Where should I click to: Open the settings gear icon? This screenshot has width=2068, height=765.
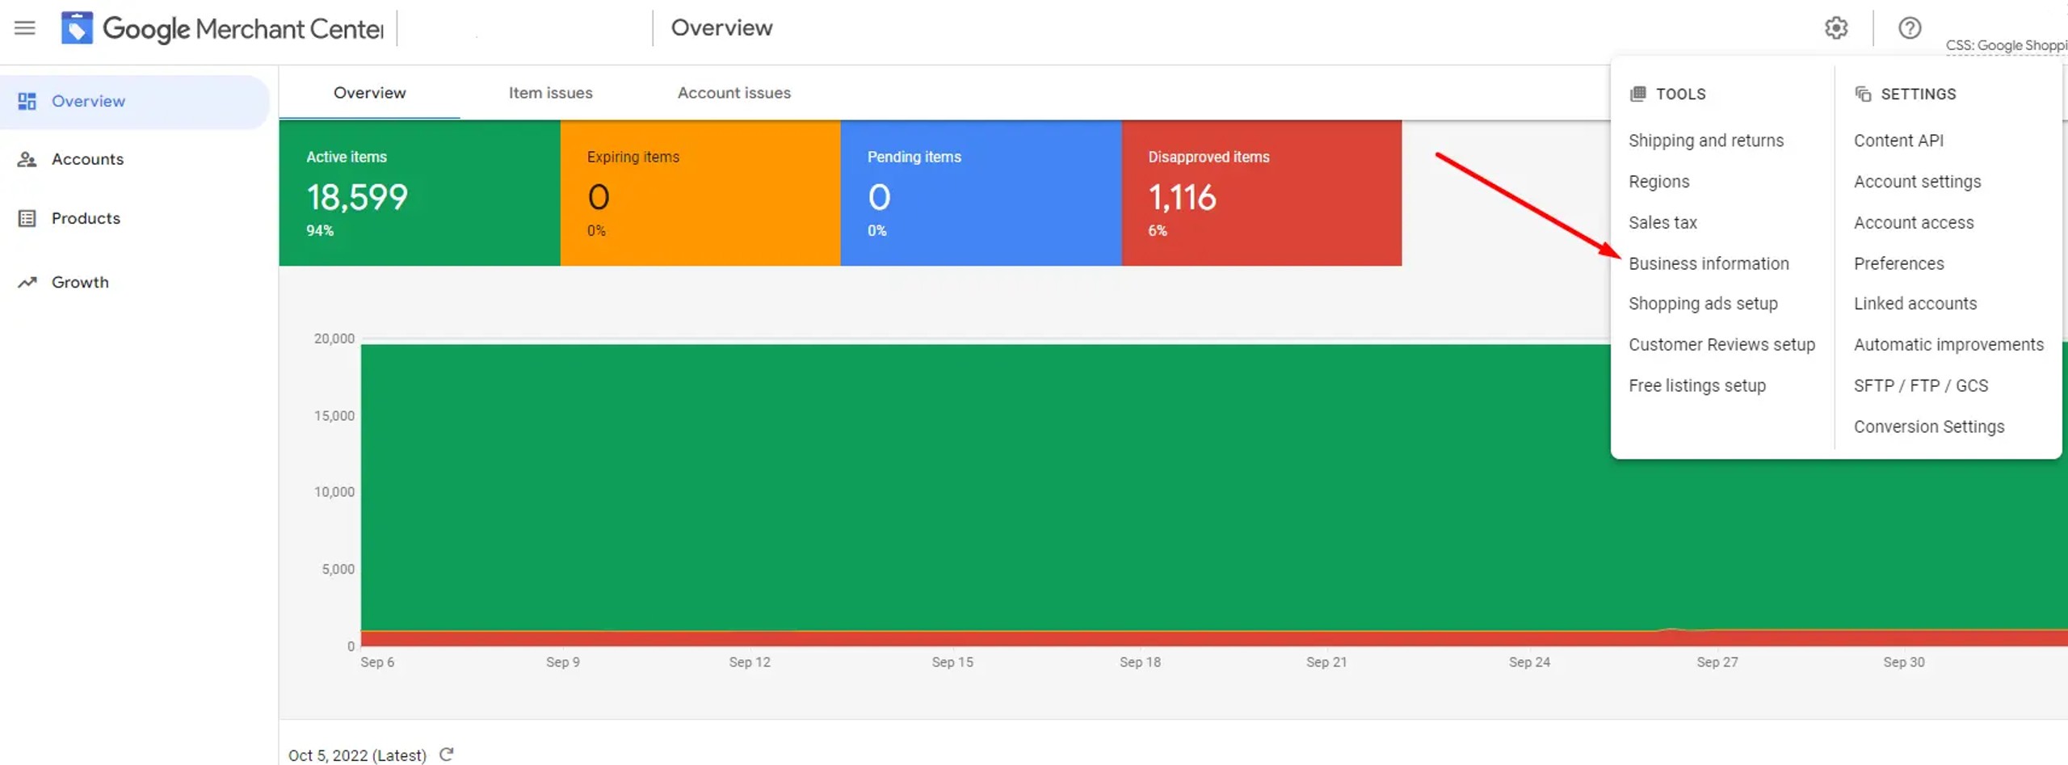click(x=1836, y=28)
